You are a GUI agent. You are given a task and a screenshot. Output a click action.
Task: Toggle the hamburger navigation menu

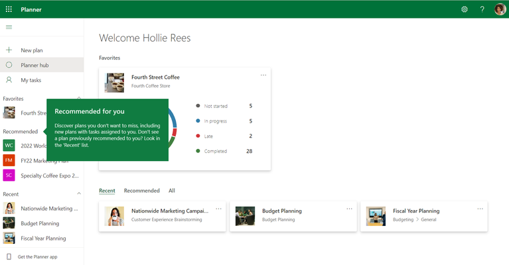[x=9, y=27]
